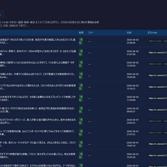Click error dash in the 09:03:57 row

pos(89,110)
